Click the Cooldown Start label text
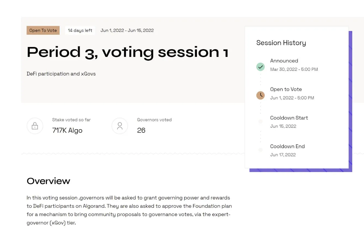The width and height of the screenshot is (364, 237). (289, 118)
